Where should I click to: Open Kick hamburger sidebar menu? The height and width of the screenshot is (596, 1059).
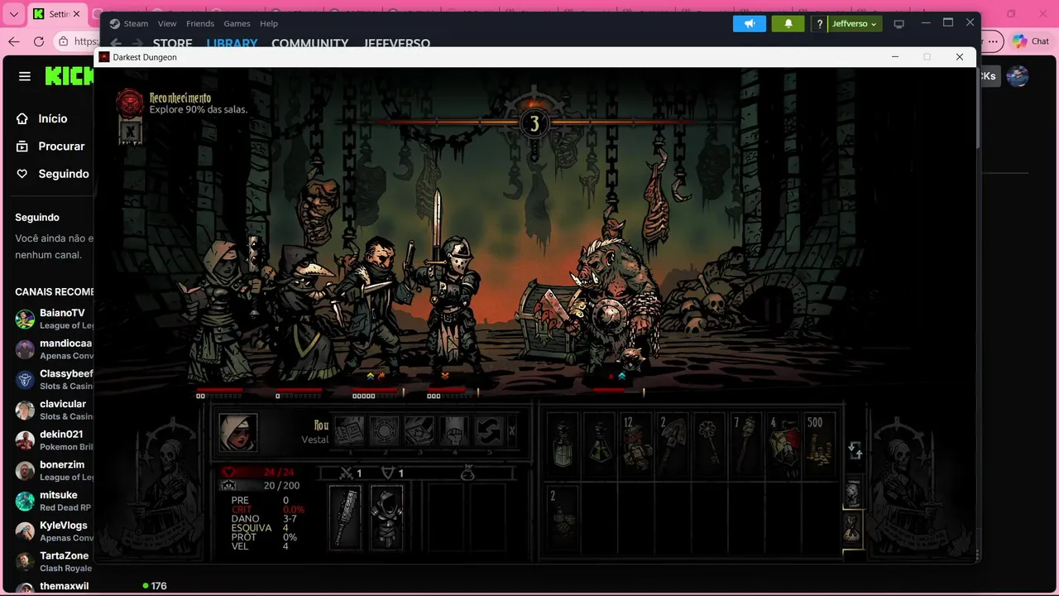pos(25,76)
